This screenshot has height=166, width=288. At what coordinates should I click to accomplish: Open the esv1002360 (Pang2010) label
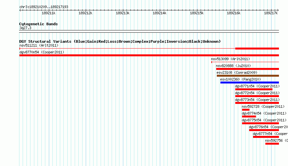pyautogui.click(x=240, y=79)
